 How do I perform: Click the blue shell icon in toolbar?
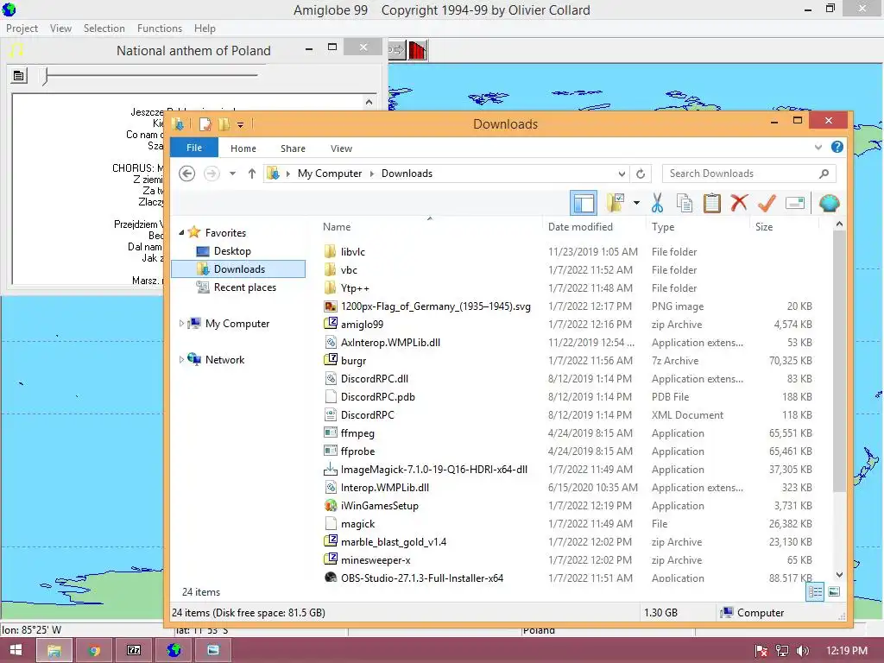[x=829, y=203]
